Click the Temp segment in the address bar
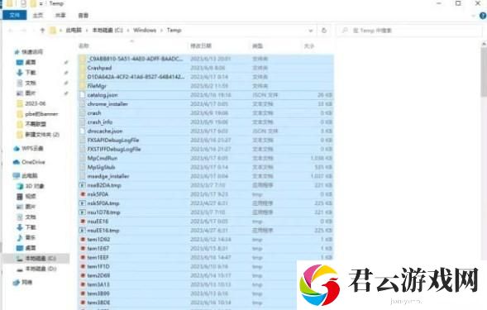487x310 pixels. (174, 30)
